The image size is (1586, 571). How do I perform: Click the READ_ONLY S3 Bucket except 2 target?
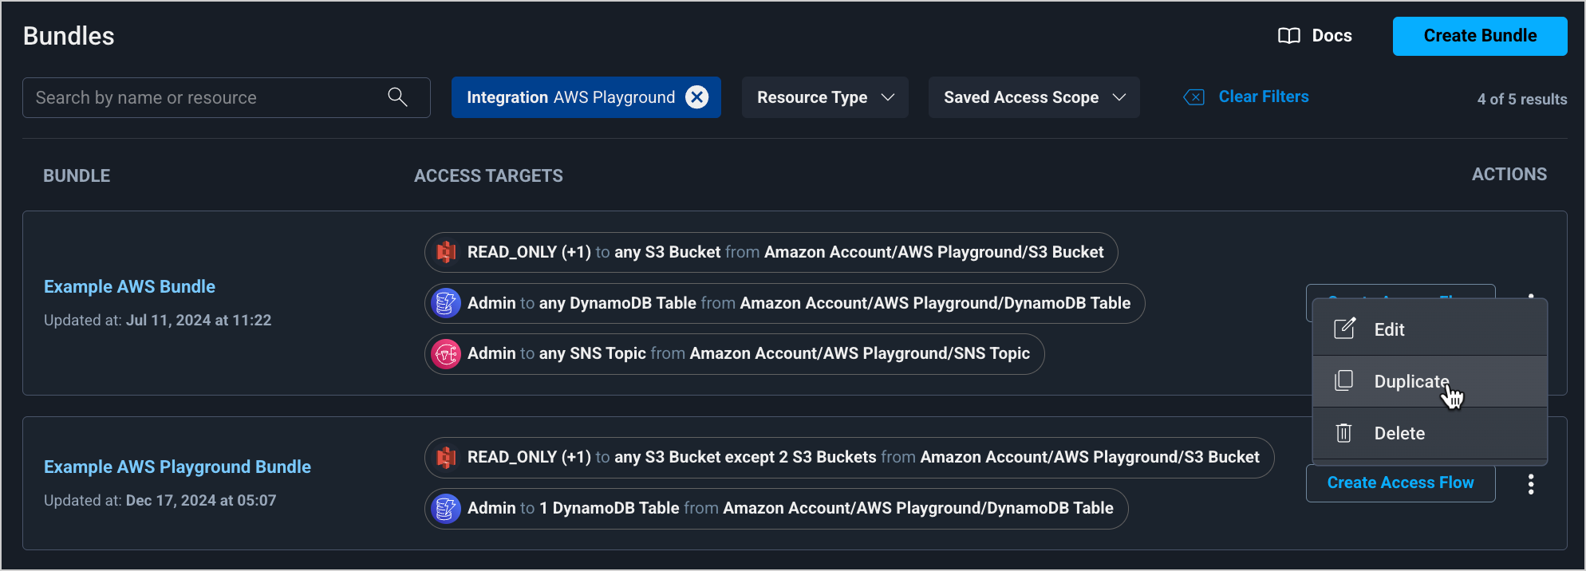849,458
